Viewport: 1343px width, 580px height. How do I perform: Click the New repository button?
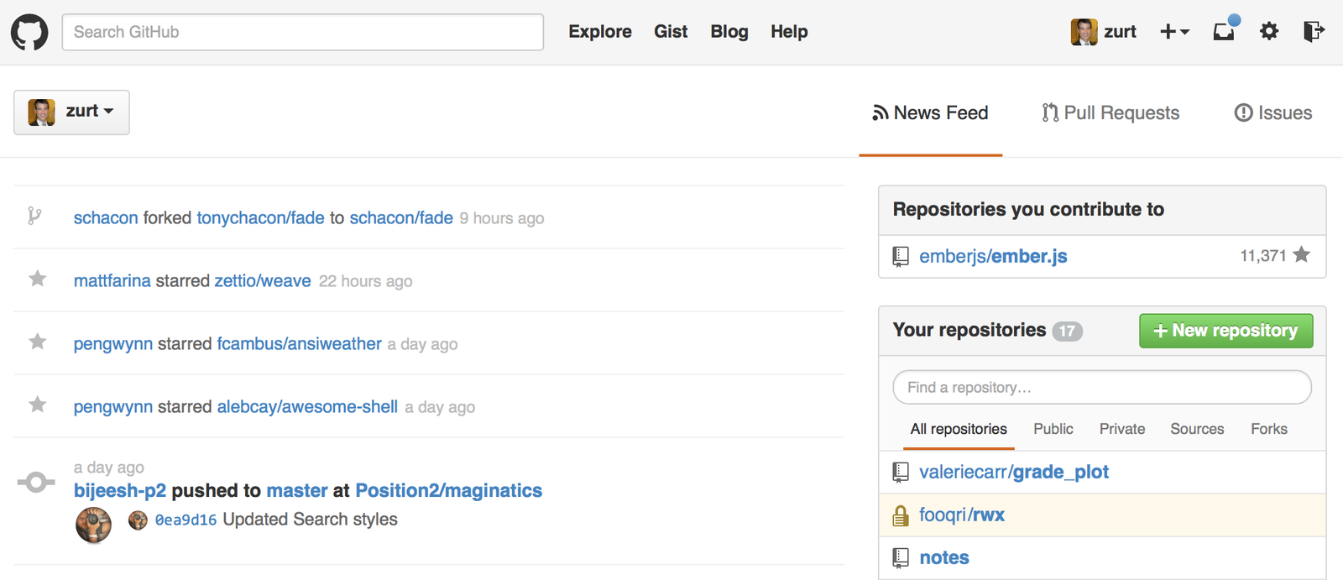1225,331
